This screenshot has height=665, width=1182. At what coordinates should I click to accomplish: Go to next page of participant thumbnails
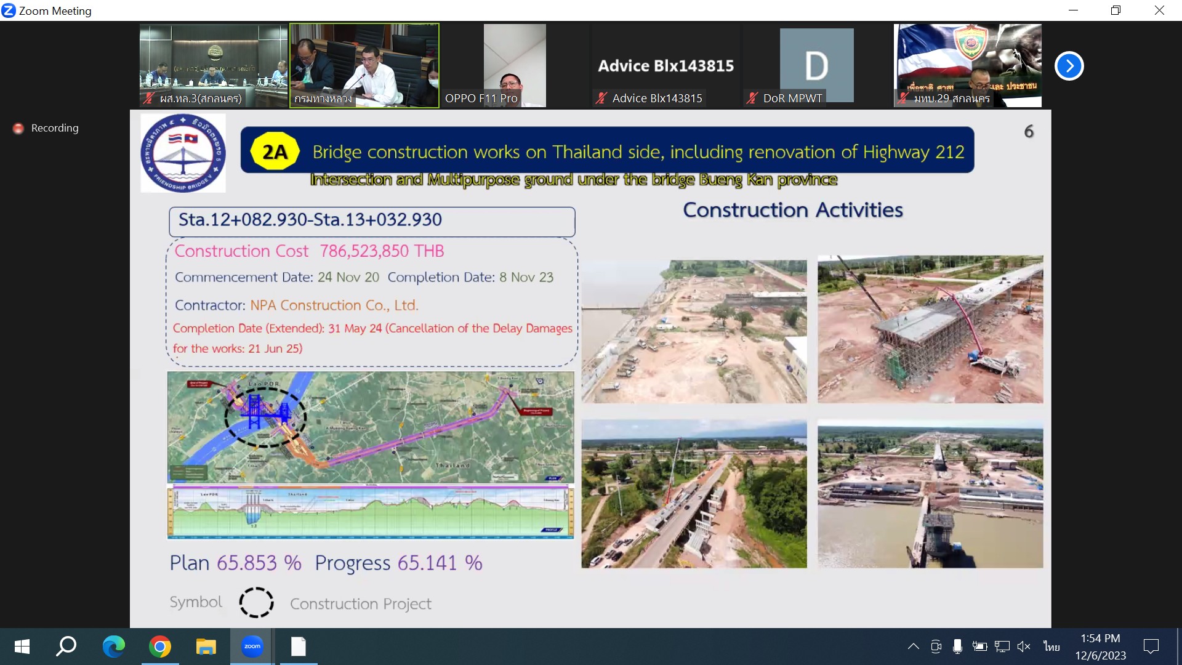tap(1069, 66)
